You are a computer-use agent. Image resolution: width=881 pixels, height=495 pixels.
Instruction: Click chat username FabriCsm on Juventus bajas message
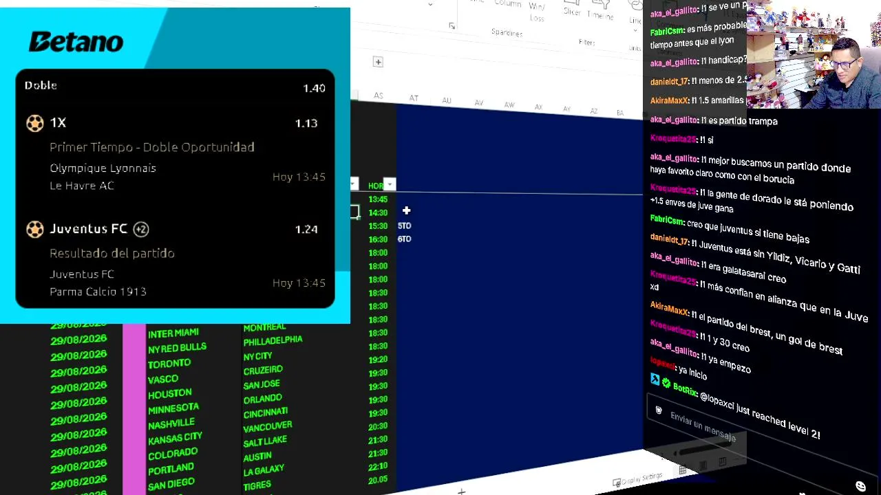click(667, 220)
